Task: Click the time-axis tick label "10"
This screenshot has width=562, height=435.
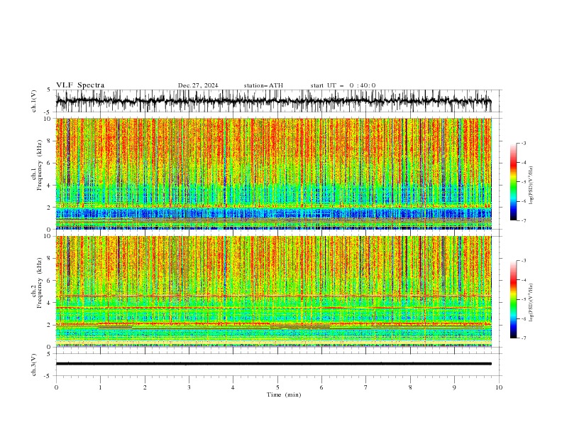Action: [x=499, y=387]
